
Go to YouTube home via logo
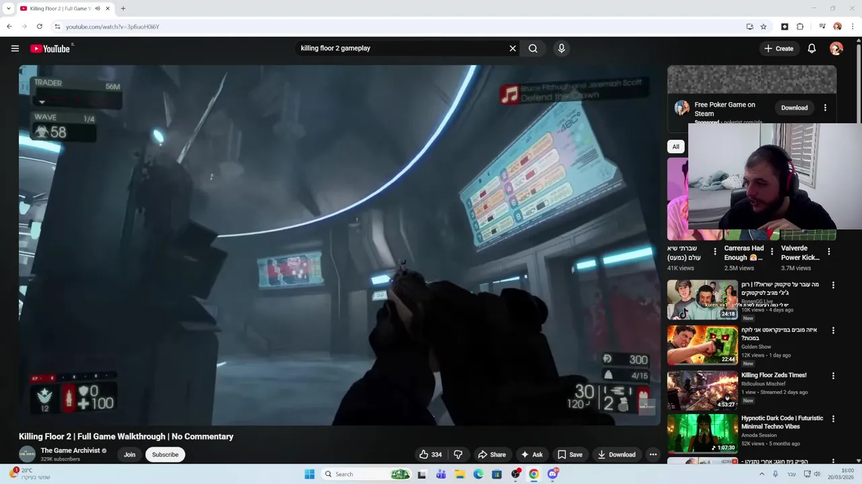click(51, 48)
